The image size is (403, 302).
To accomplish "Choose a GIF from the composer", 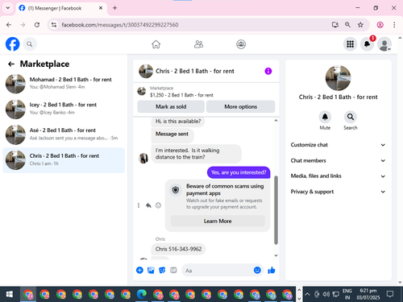I will click(173, 270).
